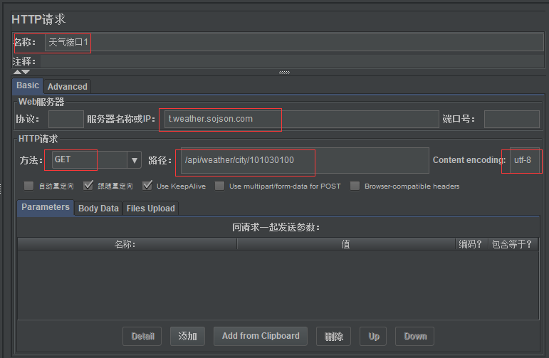The height and width of the screenshot is (358, 549).
Task: Switch to the Basic tab
Action: [28, 85]
